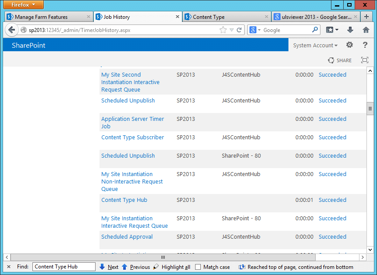Select the Job History tab
Image resolution: width=377 pixels, height=275 pixels.
(x=138, y=17)
